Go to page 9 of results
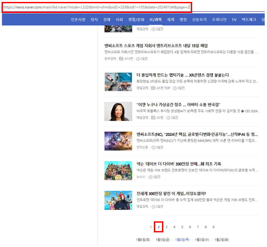Screen dimensions: 267x247 point(213,227)
